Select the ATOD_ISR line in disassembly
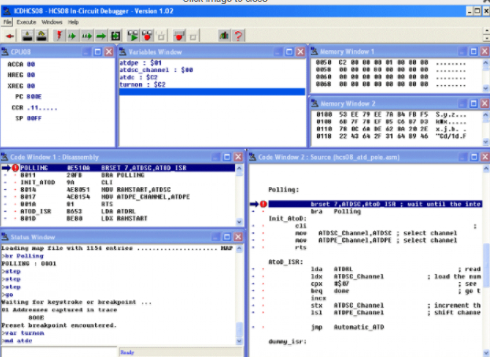 coord(33,211)
